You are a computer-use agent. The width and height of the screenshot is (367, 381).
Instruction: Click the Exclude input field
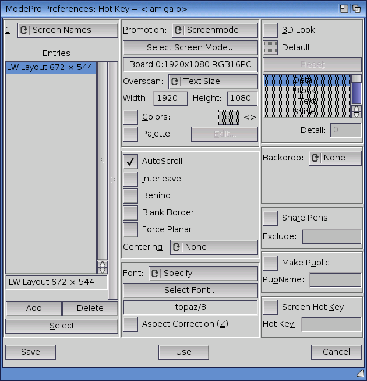pos(331,237)
